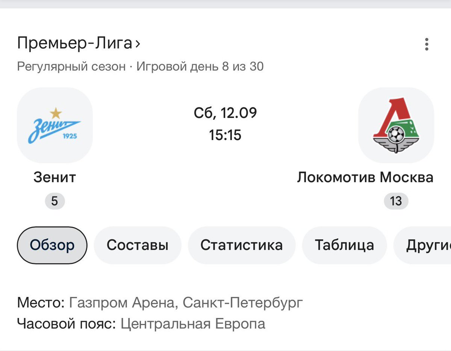Click the chevron next to Премьер-Лига
The width and height of the screenshot is (451, 351).
tap(138, 44)
